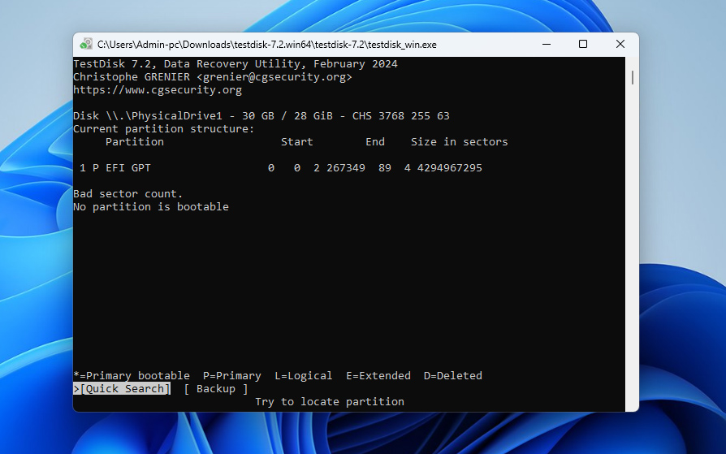This screenshot has height=454, width=726.
Task: Click 'No partition is bootable' message
Action: pyautogui.click(x=151, y=206)
